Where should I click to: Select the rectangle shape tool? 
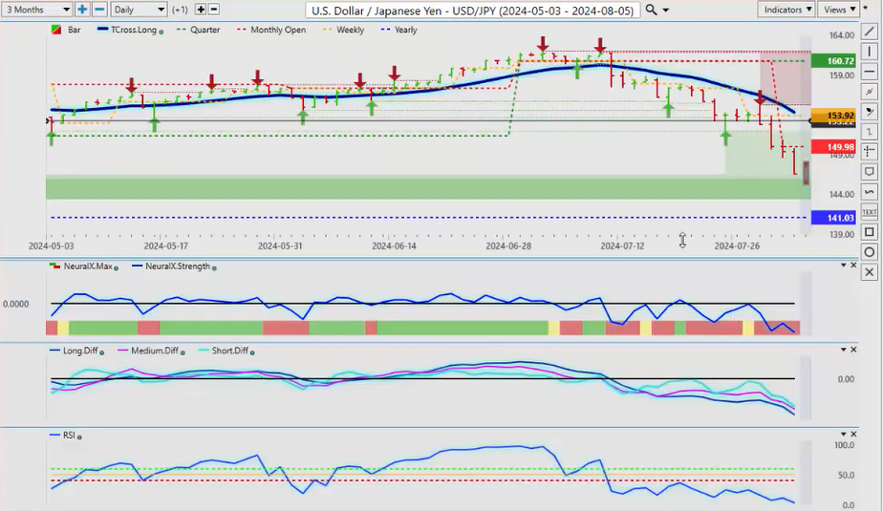click(870, 232)
